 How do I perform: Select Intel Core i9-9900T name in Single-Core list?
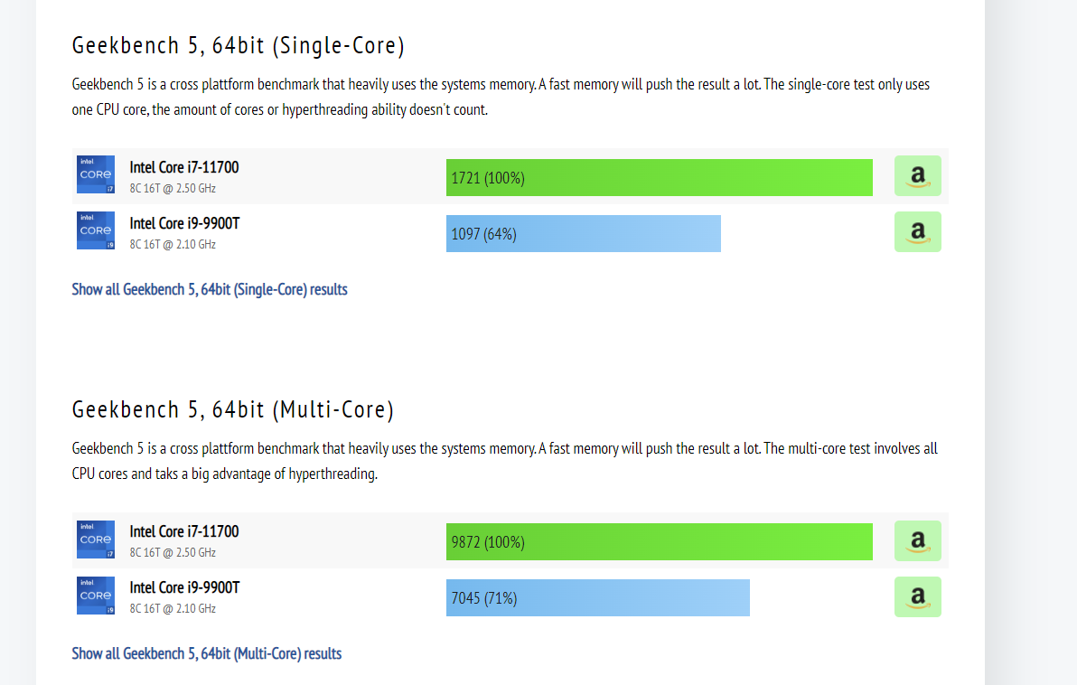(x=184, y=223)
